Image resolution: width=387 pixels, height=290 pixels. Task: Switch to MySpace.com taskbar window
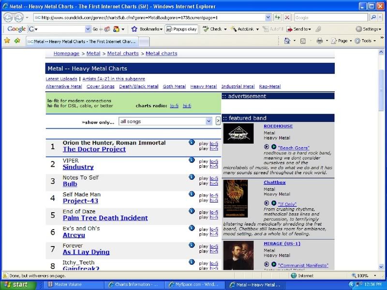[194, 285]
